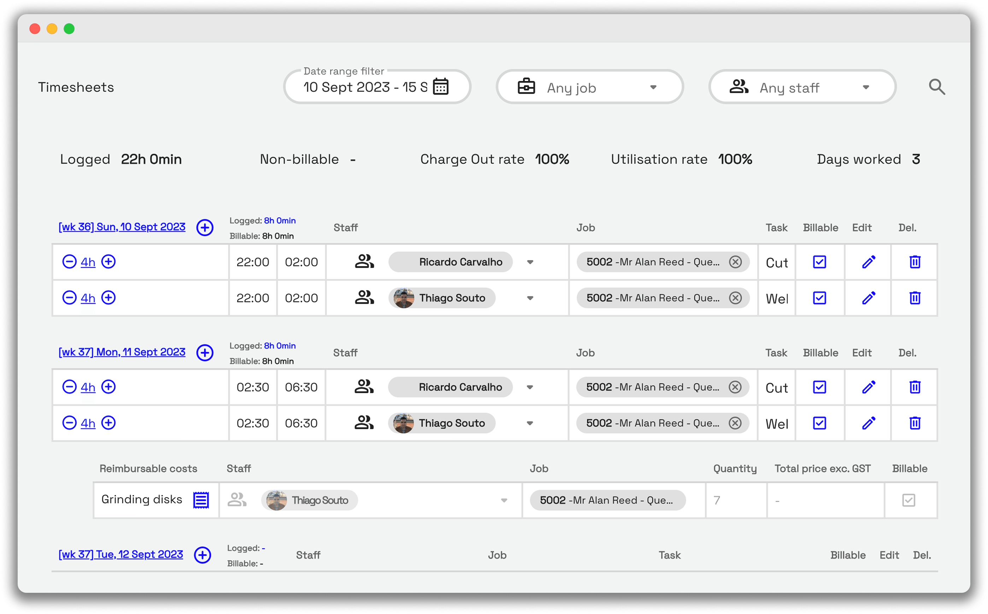Add a new entry for Tue, 12 Sept 2023
The height and width of the screenshot is (614, 988).
click(202, 555)
